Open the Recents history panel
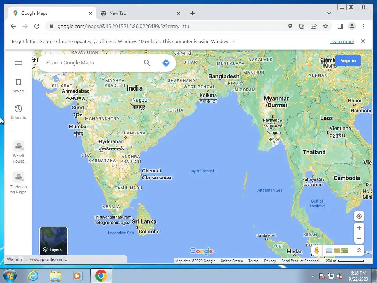The width and height of the screenshot is (377, 283). point(18,112)
